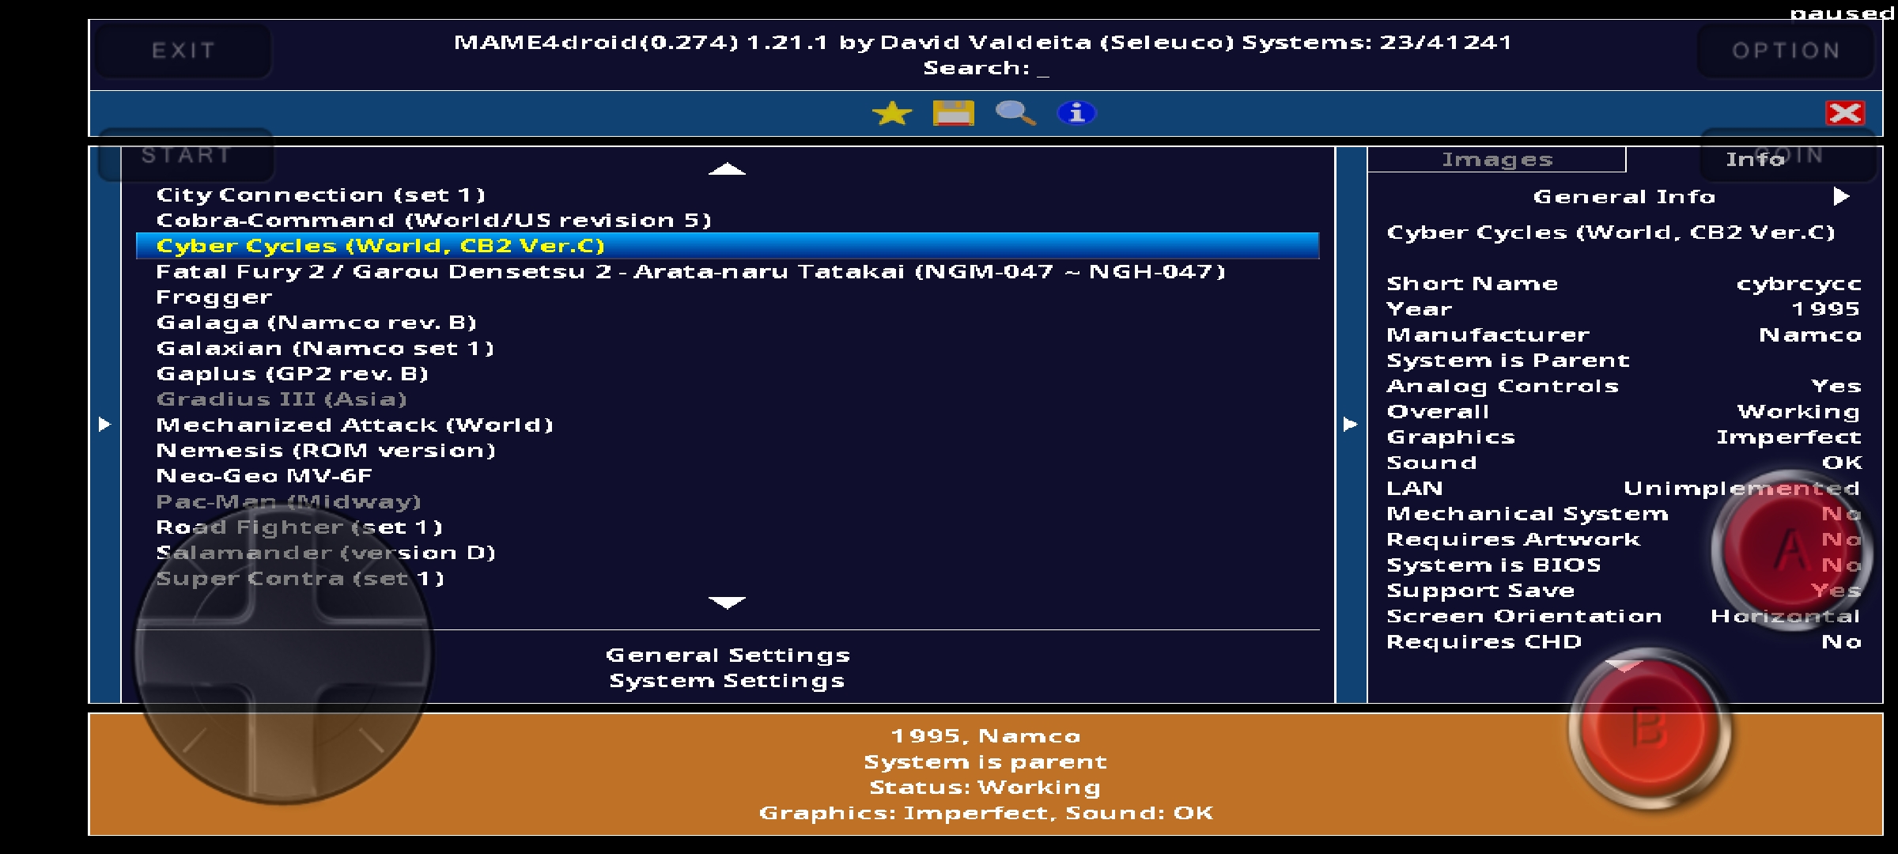Click the magnifying glass search icon

coord(1015,113)
